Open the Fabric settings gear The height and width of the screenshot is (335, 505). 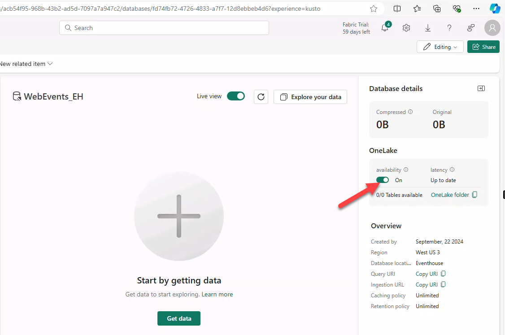(x=406, y=28)
